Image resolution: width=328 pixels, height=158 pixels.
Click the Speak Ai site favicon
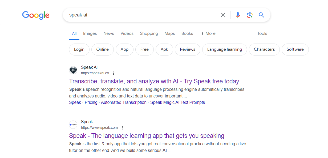[x=73, y=70]
